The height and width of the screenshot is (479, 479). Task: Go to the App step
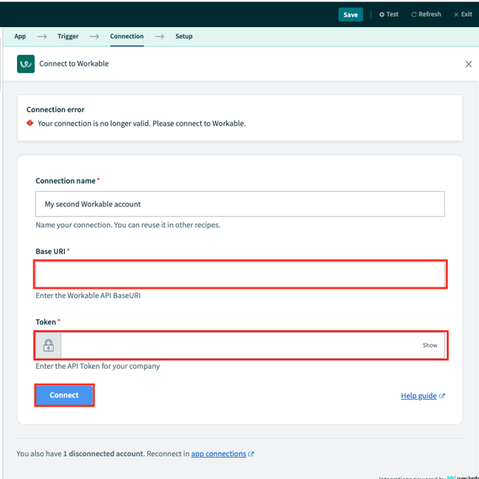click(x=20, y=36)
